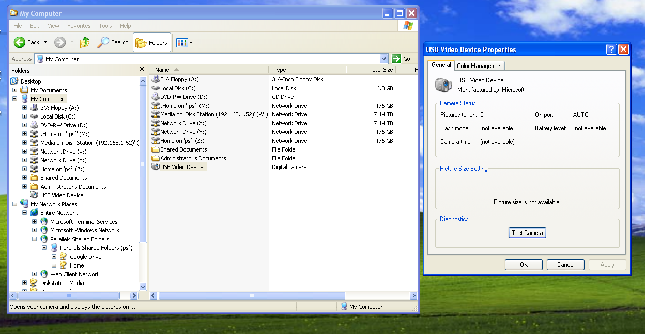Click folder tree scrollbar down arrow

143,287
